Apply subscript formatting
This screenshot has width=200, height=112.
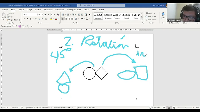39,19
